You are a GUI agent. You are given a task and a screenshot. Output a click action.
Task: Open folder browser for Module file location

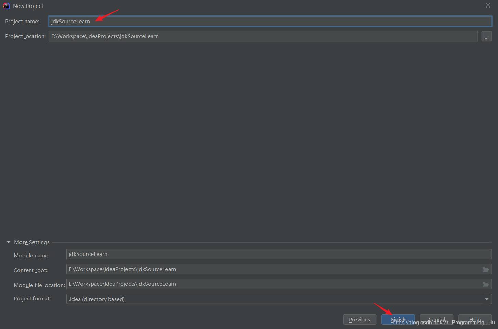pyautogui.click(x=485, y=284)
